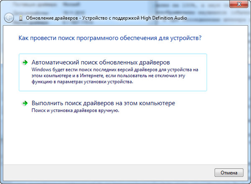
Task: Select Автоматический поиск обновленных драйверов
Action: tap(101, 62)
